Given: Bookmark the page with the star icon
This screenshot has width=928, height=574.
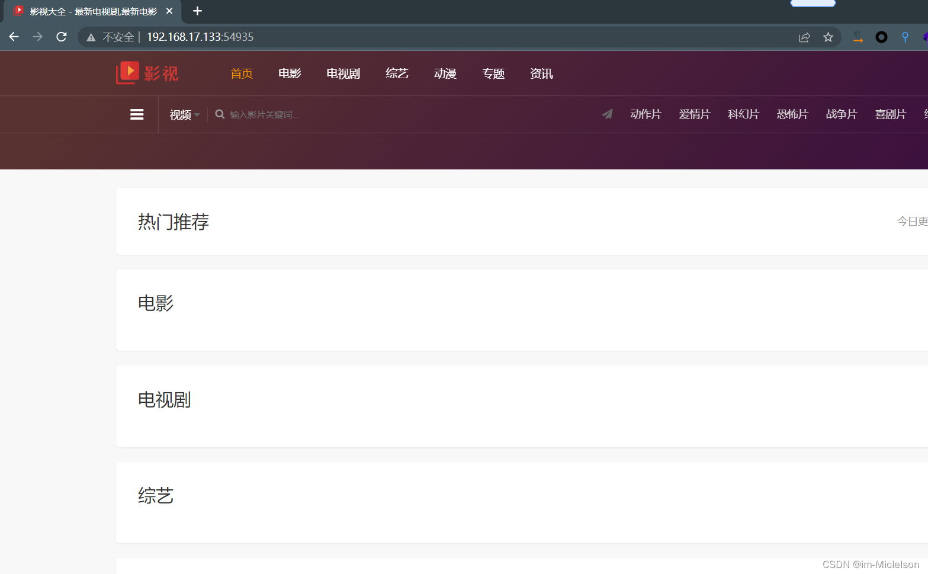Looking at the screenshot, I should tap(828, 36).
